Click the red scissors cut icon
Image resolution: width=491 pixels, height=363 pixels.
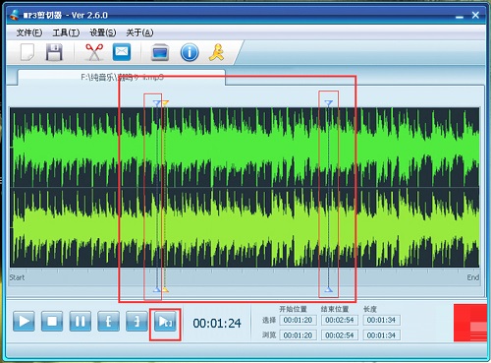(x=94, y=52)
